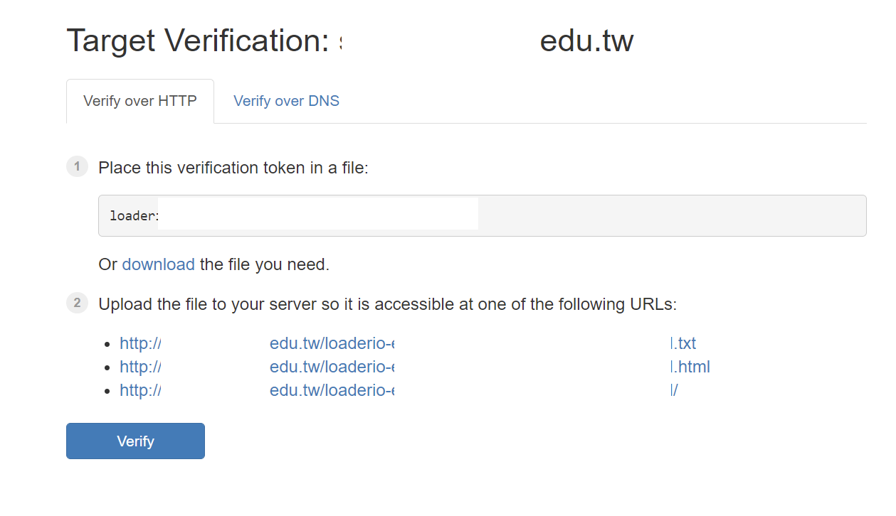Click the step 2 number badge

click(77, 303)
